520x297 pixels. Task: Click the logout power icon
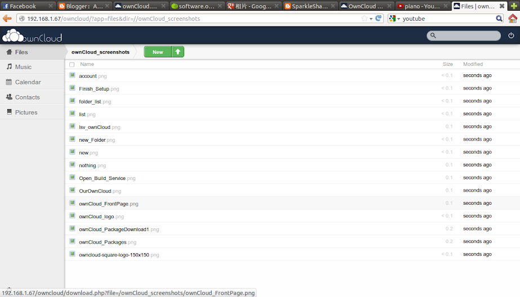click(511, 35)
